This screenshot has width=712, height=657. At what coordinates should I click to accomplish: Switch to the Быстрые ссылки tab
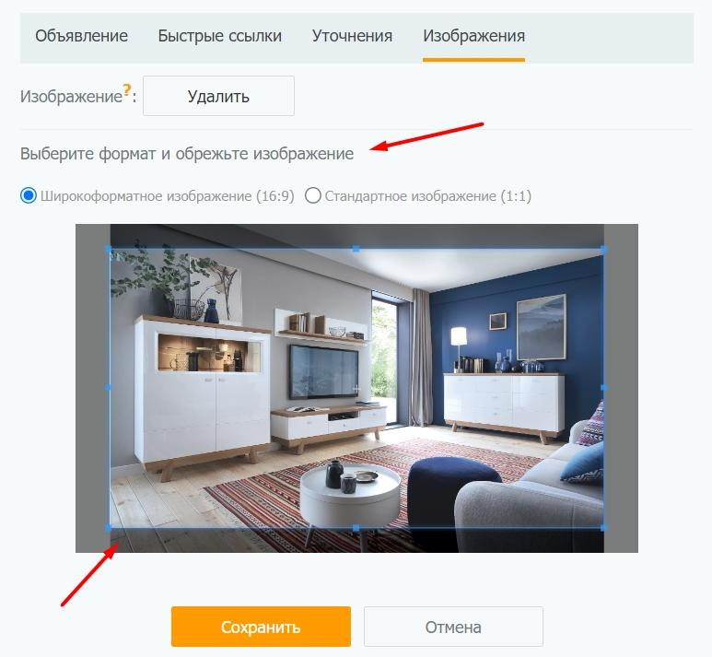(220, 36)
